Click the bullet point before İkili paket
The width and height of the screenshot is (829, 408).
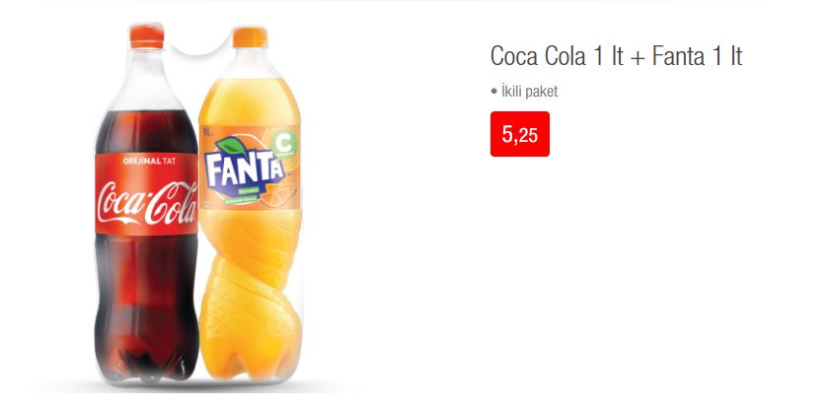493,92
